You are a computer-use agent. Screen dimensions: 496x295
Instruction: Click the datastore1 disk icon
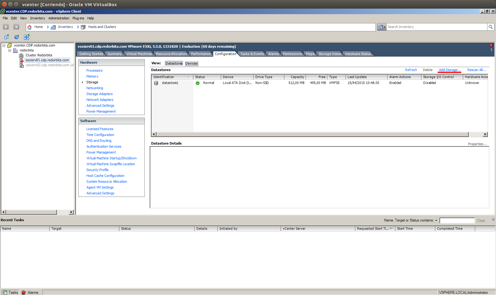(156, 83)
